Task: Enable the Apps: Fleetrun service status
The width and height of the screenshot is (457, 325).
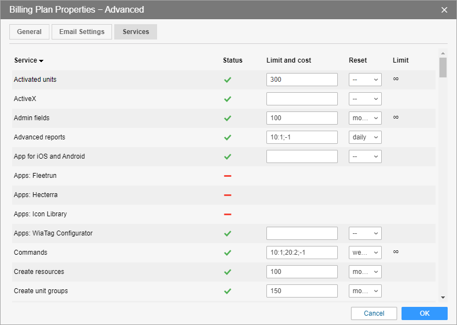Action: point(227,176)
